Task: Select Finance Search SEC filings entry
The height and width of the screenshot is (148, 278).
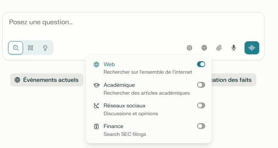Action: 149,130
